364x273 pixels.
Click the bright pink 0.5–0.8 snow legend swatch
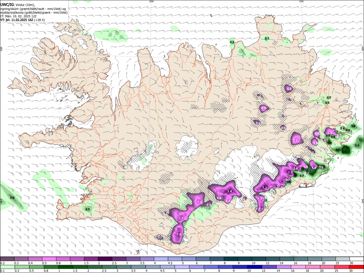[49, 259]
